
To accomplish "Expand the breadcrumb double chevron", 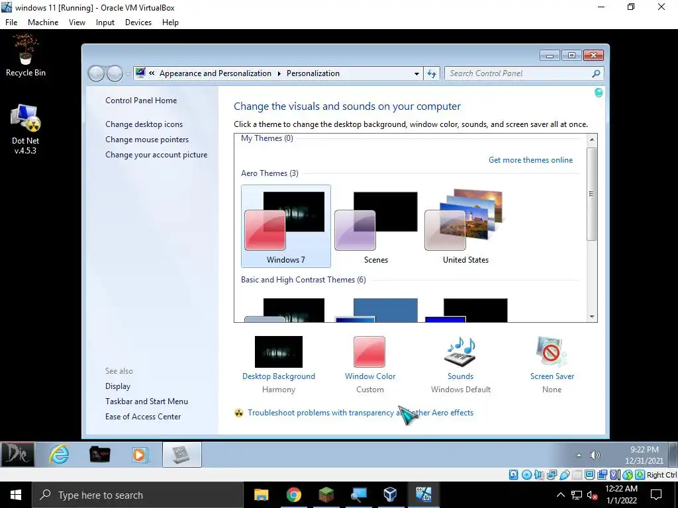I will click(x=152, y=73).
